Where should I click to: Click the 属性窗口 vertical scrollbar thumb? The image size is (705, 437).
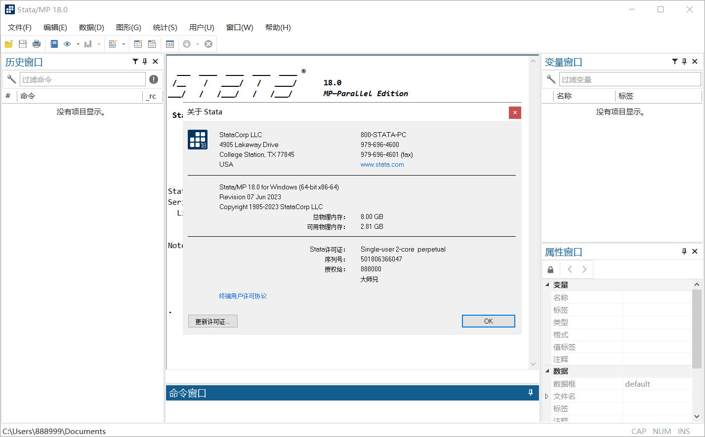pos(697,329)
